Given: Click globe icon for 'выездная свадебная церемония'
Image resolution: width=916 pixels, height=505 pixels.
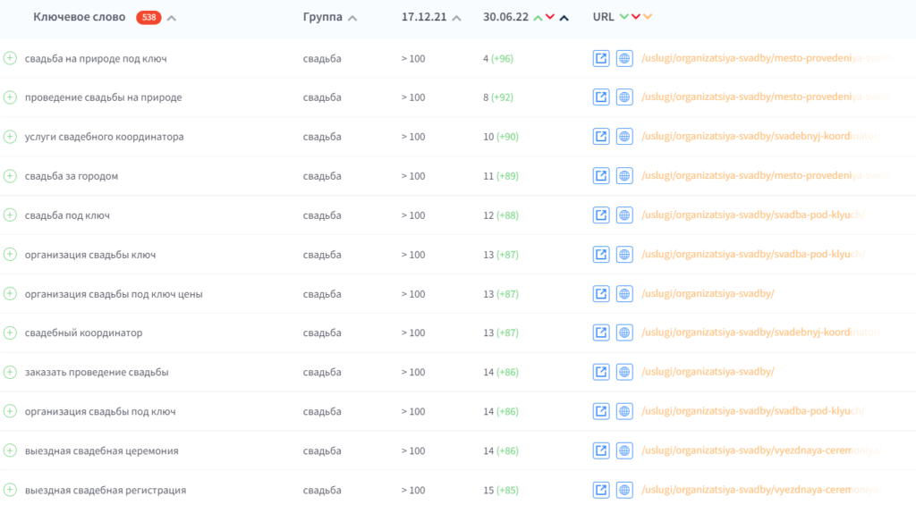Looking at the screenshot, I should pyautogui.click(x=624, y=450).
